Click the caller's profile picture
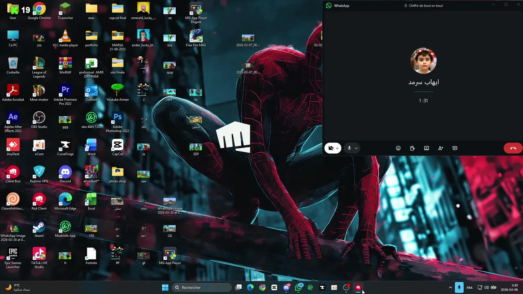The height and width of the screenshot is (294, 523). 423,61
